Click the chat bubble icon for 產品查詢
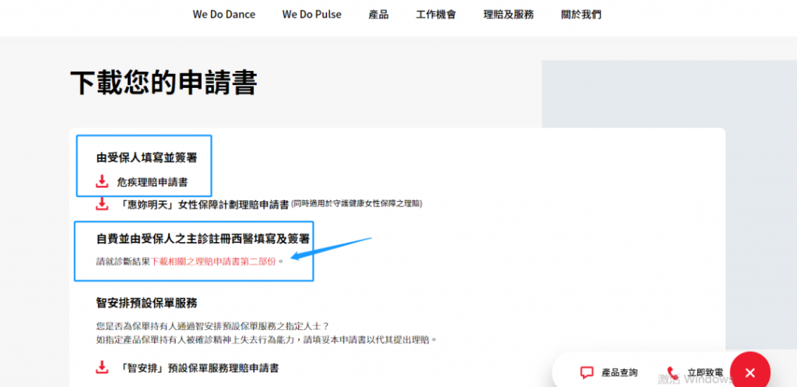Image resolution: width=797 pixels, height=387 pixels. click(587, 372)
